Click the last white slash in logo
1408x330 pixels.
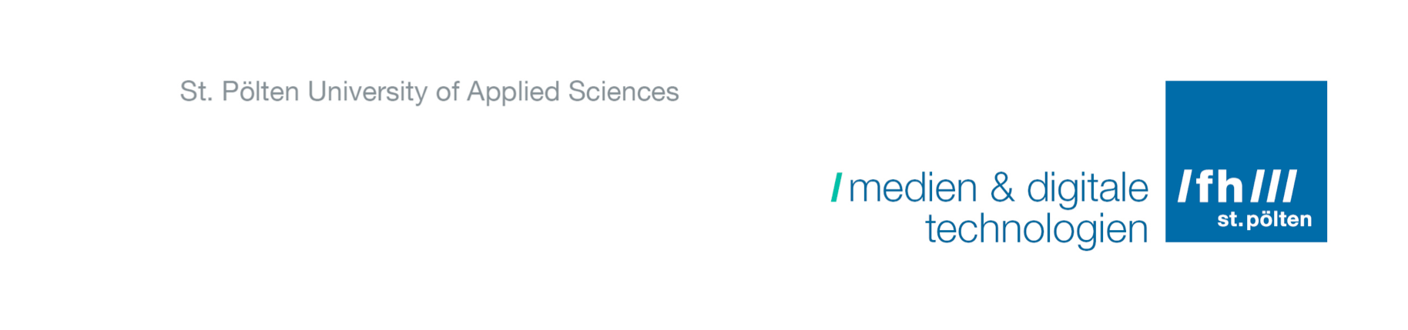1289,187
